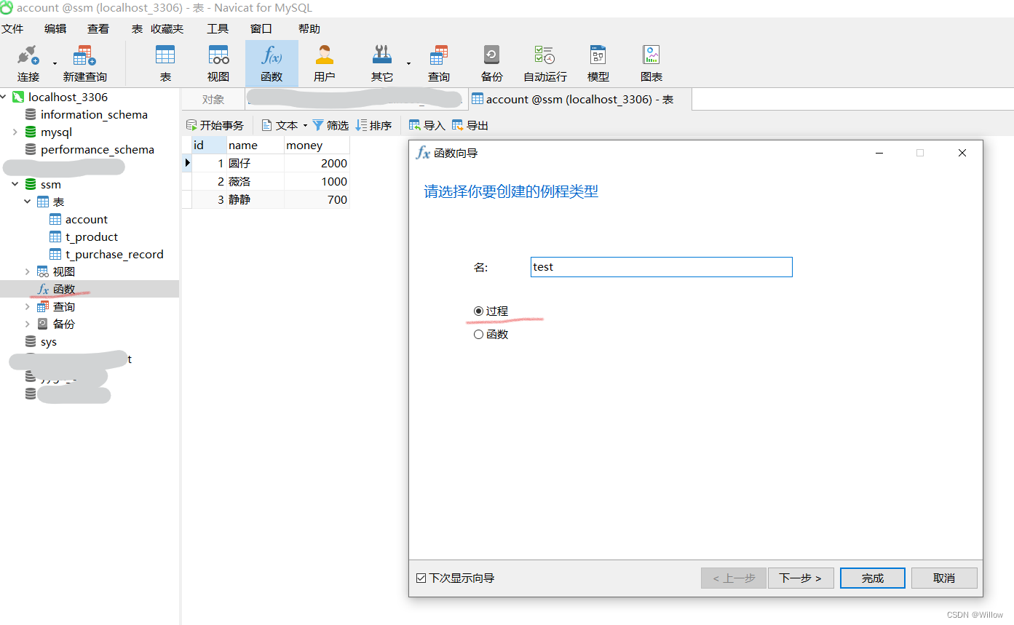This screenshot has height=625, width=1014.
Task: Click the name column header
Action: pyautogui.click(x=256, y=145)
